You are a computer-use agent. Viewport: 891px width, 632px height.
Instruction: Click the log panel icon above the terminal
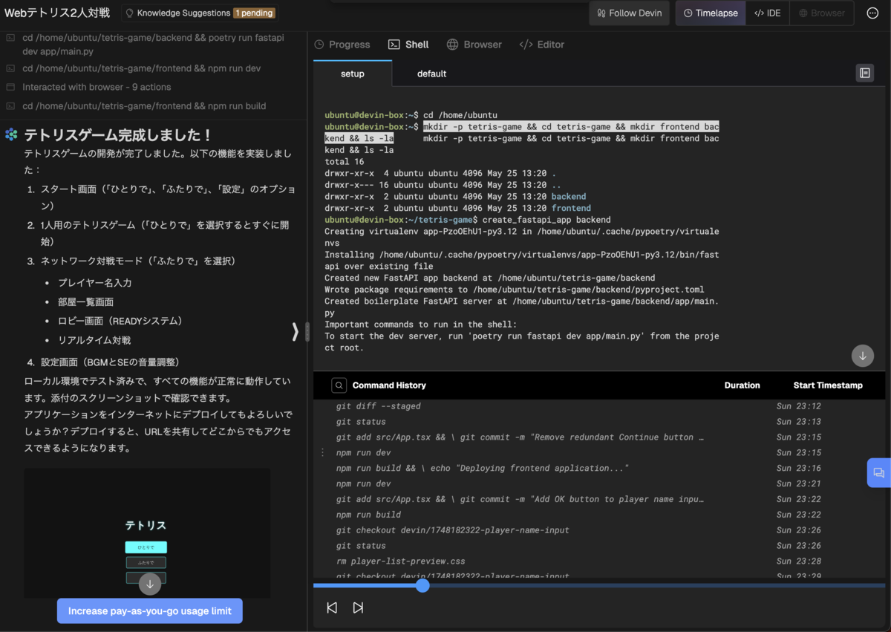pyautogui.click(x=865, y=73)
